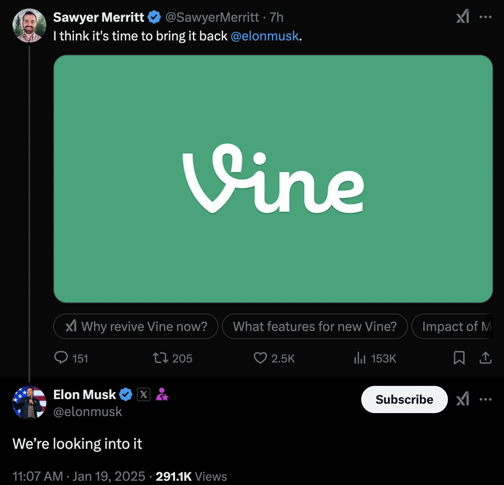The image size is (504, 485).
Task: Click the reply comment icon on Sawyer's post
Action: pyautogui.click(x=61, y=358)
